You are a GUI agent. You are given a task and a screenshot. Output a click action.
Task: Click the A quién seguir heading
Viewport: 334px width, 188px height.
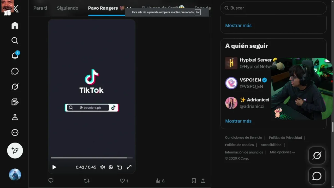247,46
